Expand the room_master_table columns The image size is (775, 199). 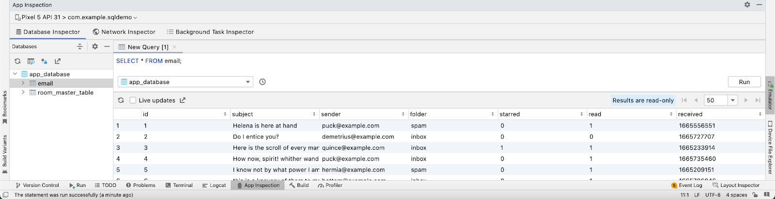pos(23,92)
